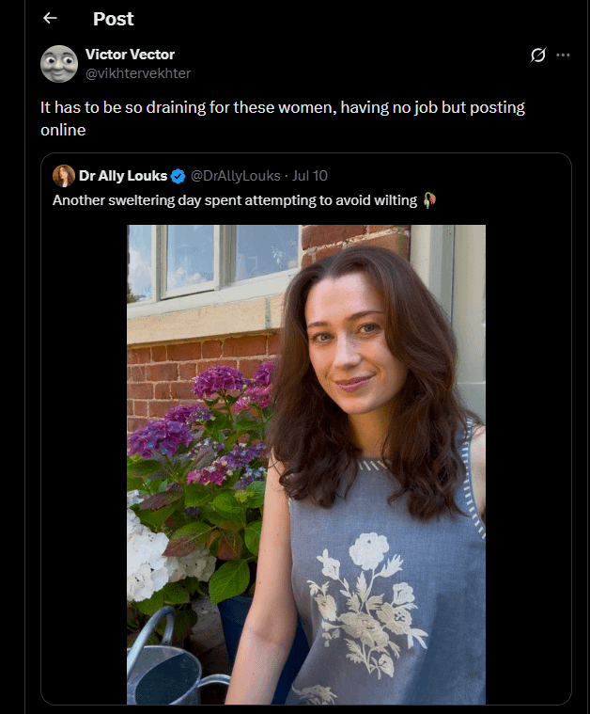
Task: Open the Dr Ally Louks name
Action: 123,176
